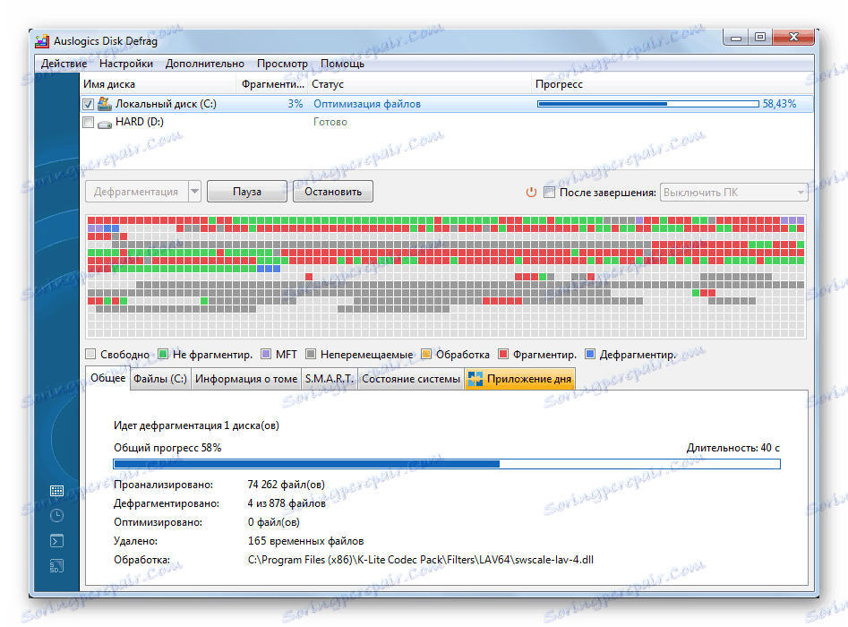
Task: Click the Остановить button
Action: tap(332, 192)
